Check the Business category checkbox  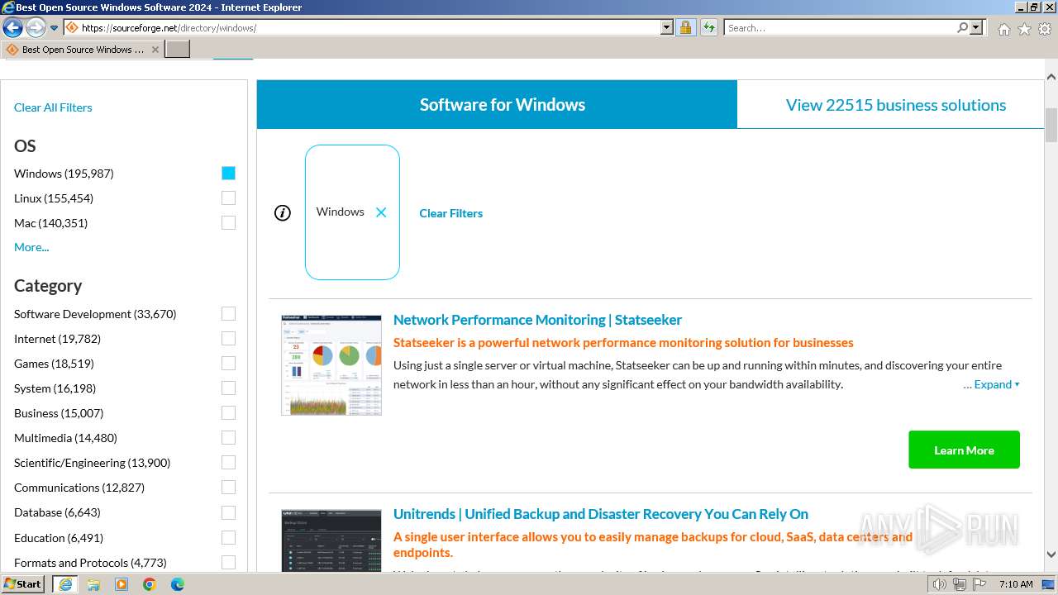[x=228, y=412]
